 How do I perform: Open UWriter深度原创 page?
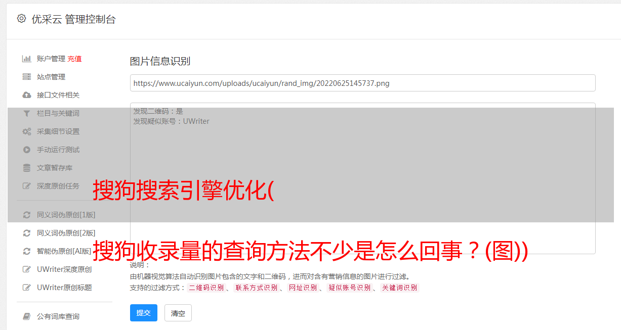(x=64, y=269)
